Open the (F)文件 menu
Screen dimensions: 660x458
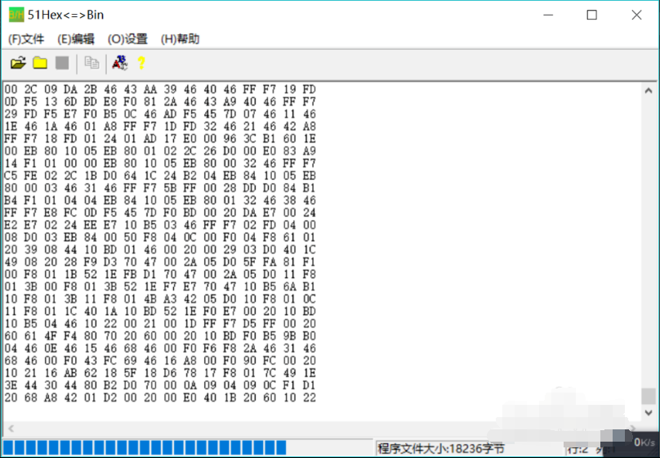[26, 39]
